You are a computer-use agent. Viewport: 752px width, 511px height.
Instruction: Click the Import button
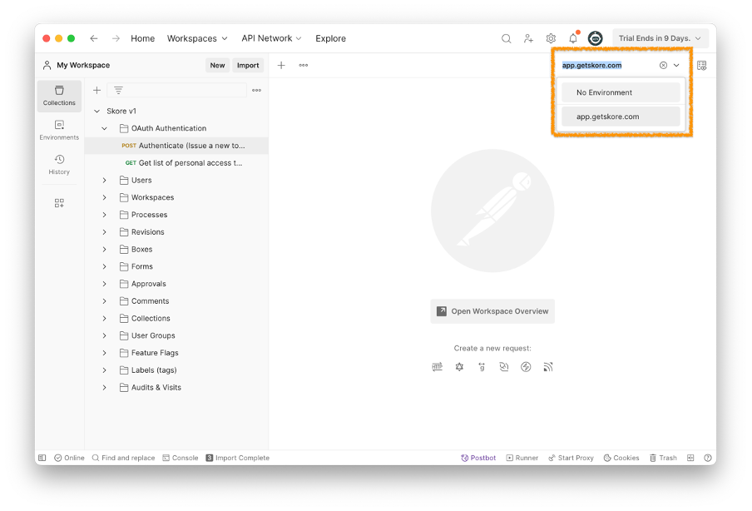pyautogui.click(x=248, y=65)
